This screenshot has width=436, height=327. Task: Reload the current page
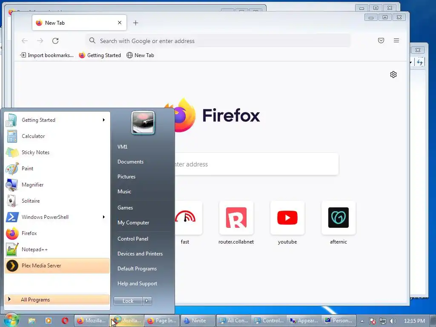(55, 41)
